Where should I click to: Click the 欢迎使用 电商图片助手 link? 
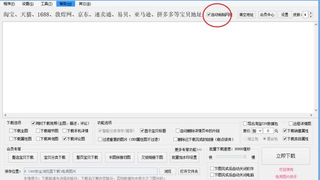(286, 173)
